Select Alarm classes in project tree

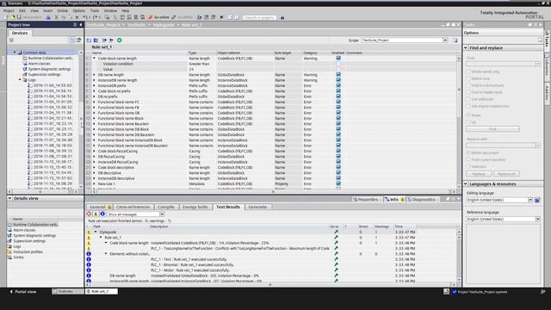click(40, 64)
